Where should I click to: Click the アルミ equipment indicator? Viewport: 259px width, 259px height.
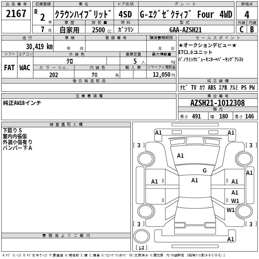[234, 88]
